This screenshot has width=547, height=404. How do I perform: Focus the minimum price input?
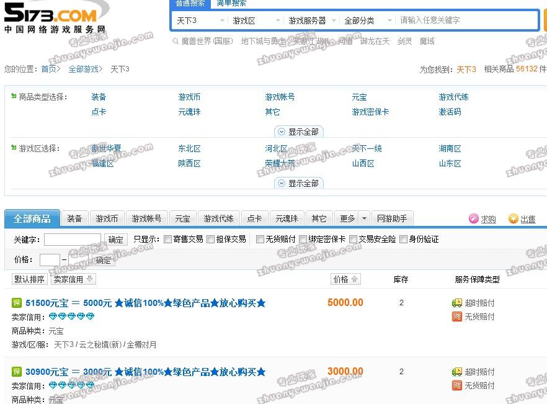point(50,260)
